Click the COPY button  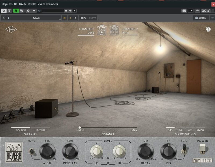pos(83,18)
